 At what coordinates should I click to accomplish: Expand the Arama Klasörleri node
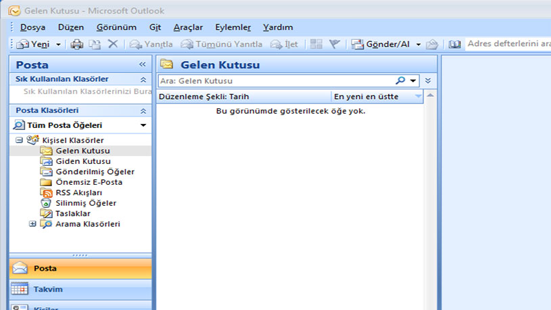coord(32,224)
